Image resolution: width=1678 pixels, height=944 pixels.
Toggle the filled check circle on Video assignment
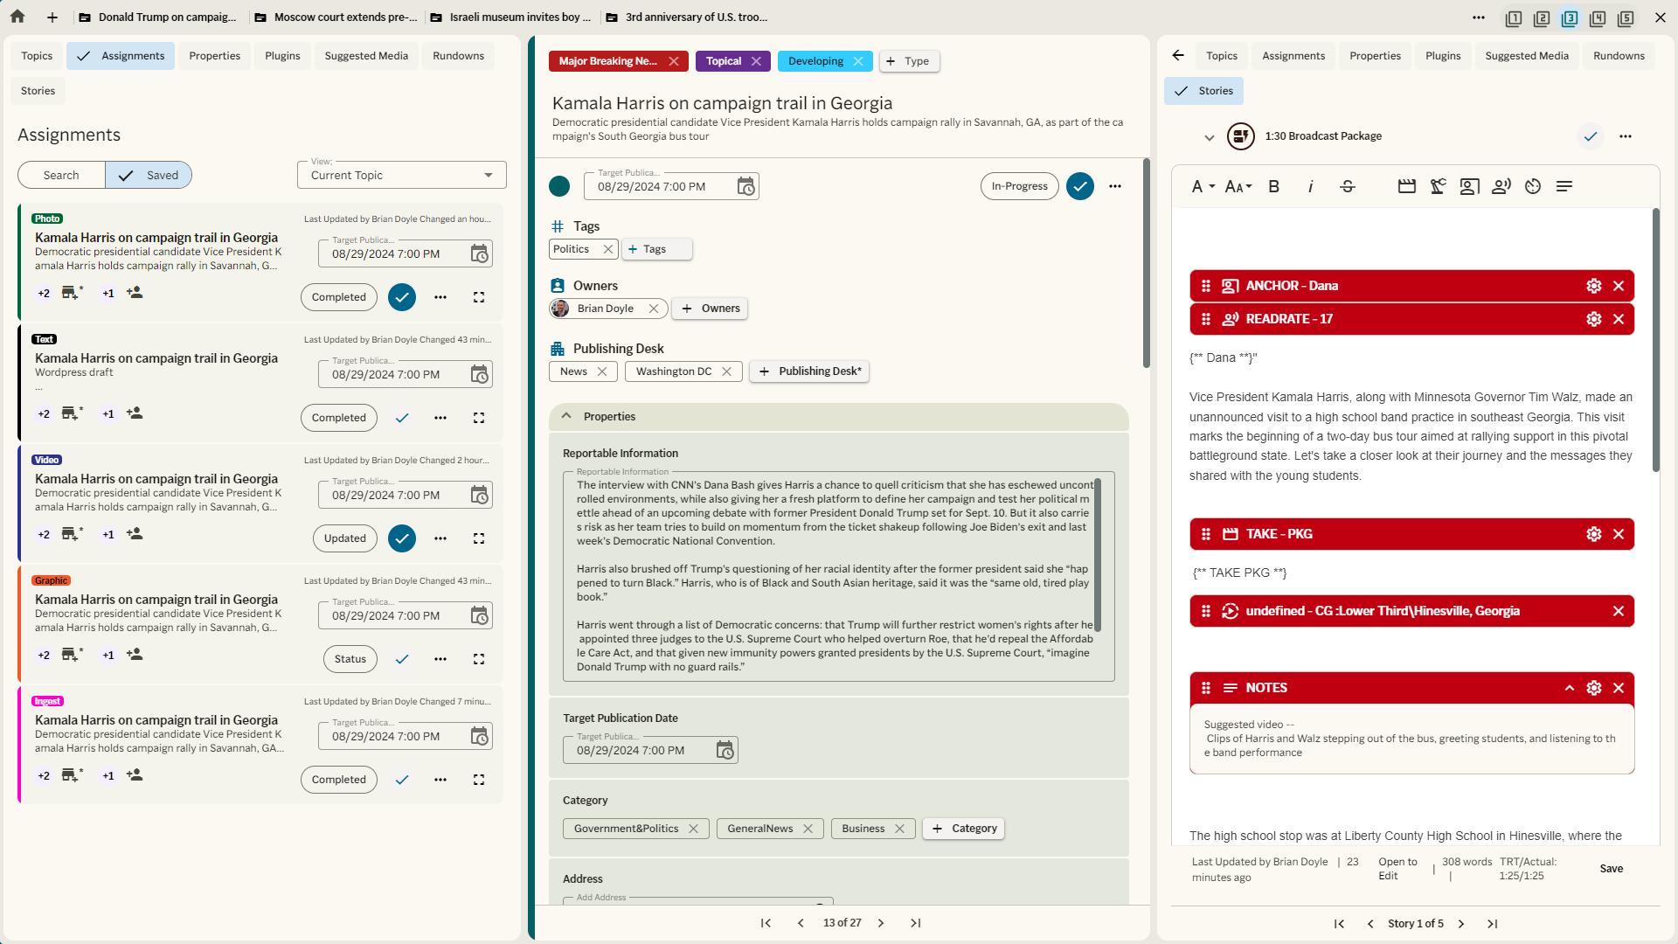tap(402, 538)
